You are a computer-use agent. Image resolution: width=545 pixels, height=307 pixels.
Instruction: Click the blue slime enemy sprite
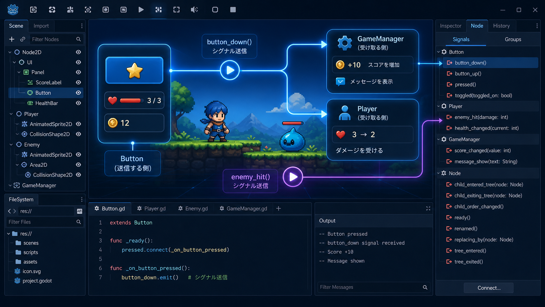[x=292, y=140]
